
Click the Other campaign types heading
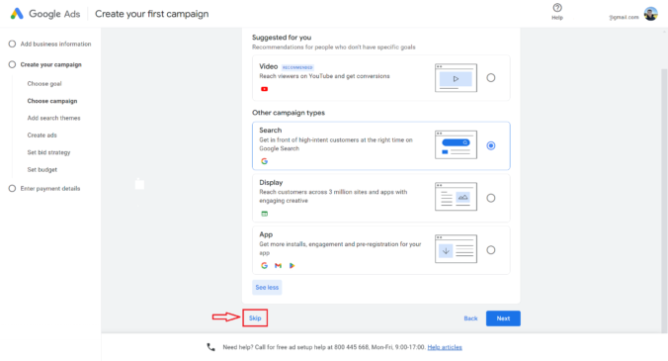click(x=289, y=113)
